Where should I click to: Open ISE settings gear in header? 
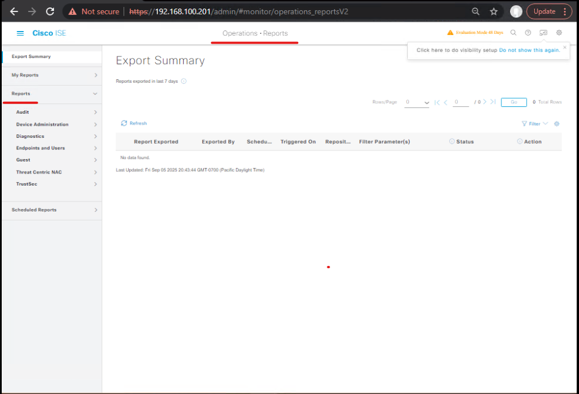click(x=559, y=33)
